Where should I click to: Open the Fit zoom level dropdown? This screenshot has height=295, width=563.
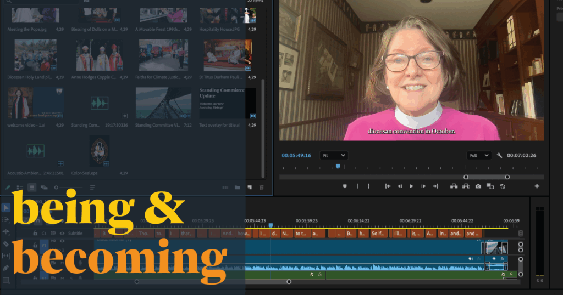coord(334,156)
